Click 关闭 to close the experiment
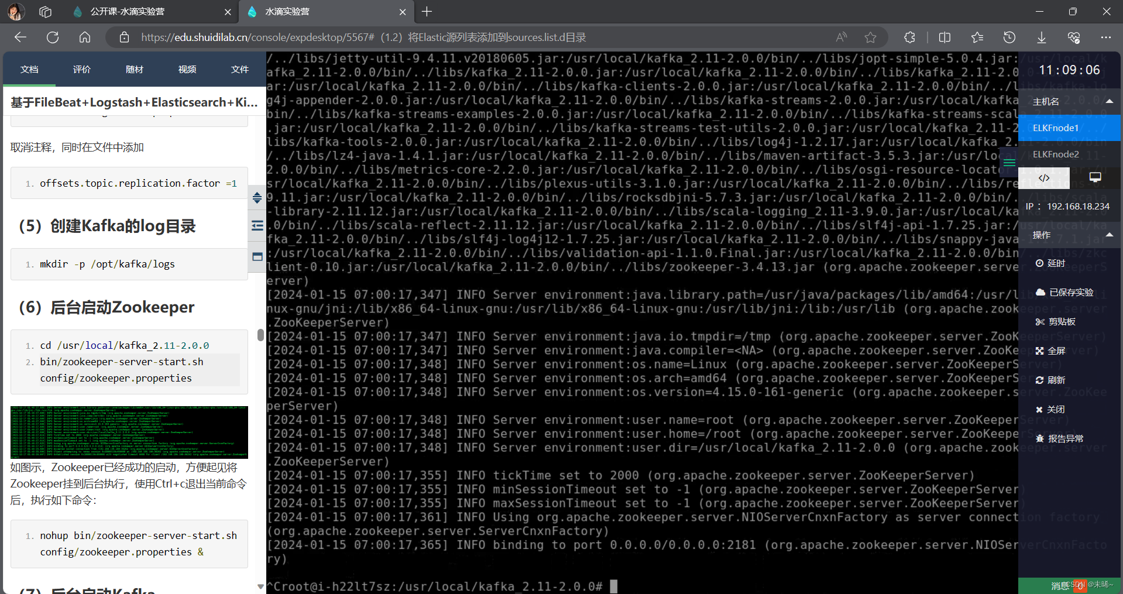1123x594 pixels. [x=1050, y=410]
